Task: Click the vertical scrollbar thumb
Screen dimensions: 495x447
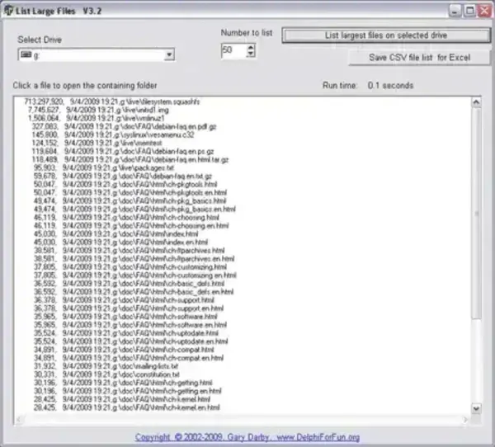Action: tap(476, 214)
